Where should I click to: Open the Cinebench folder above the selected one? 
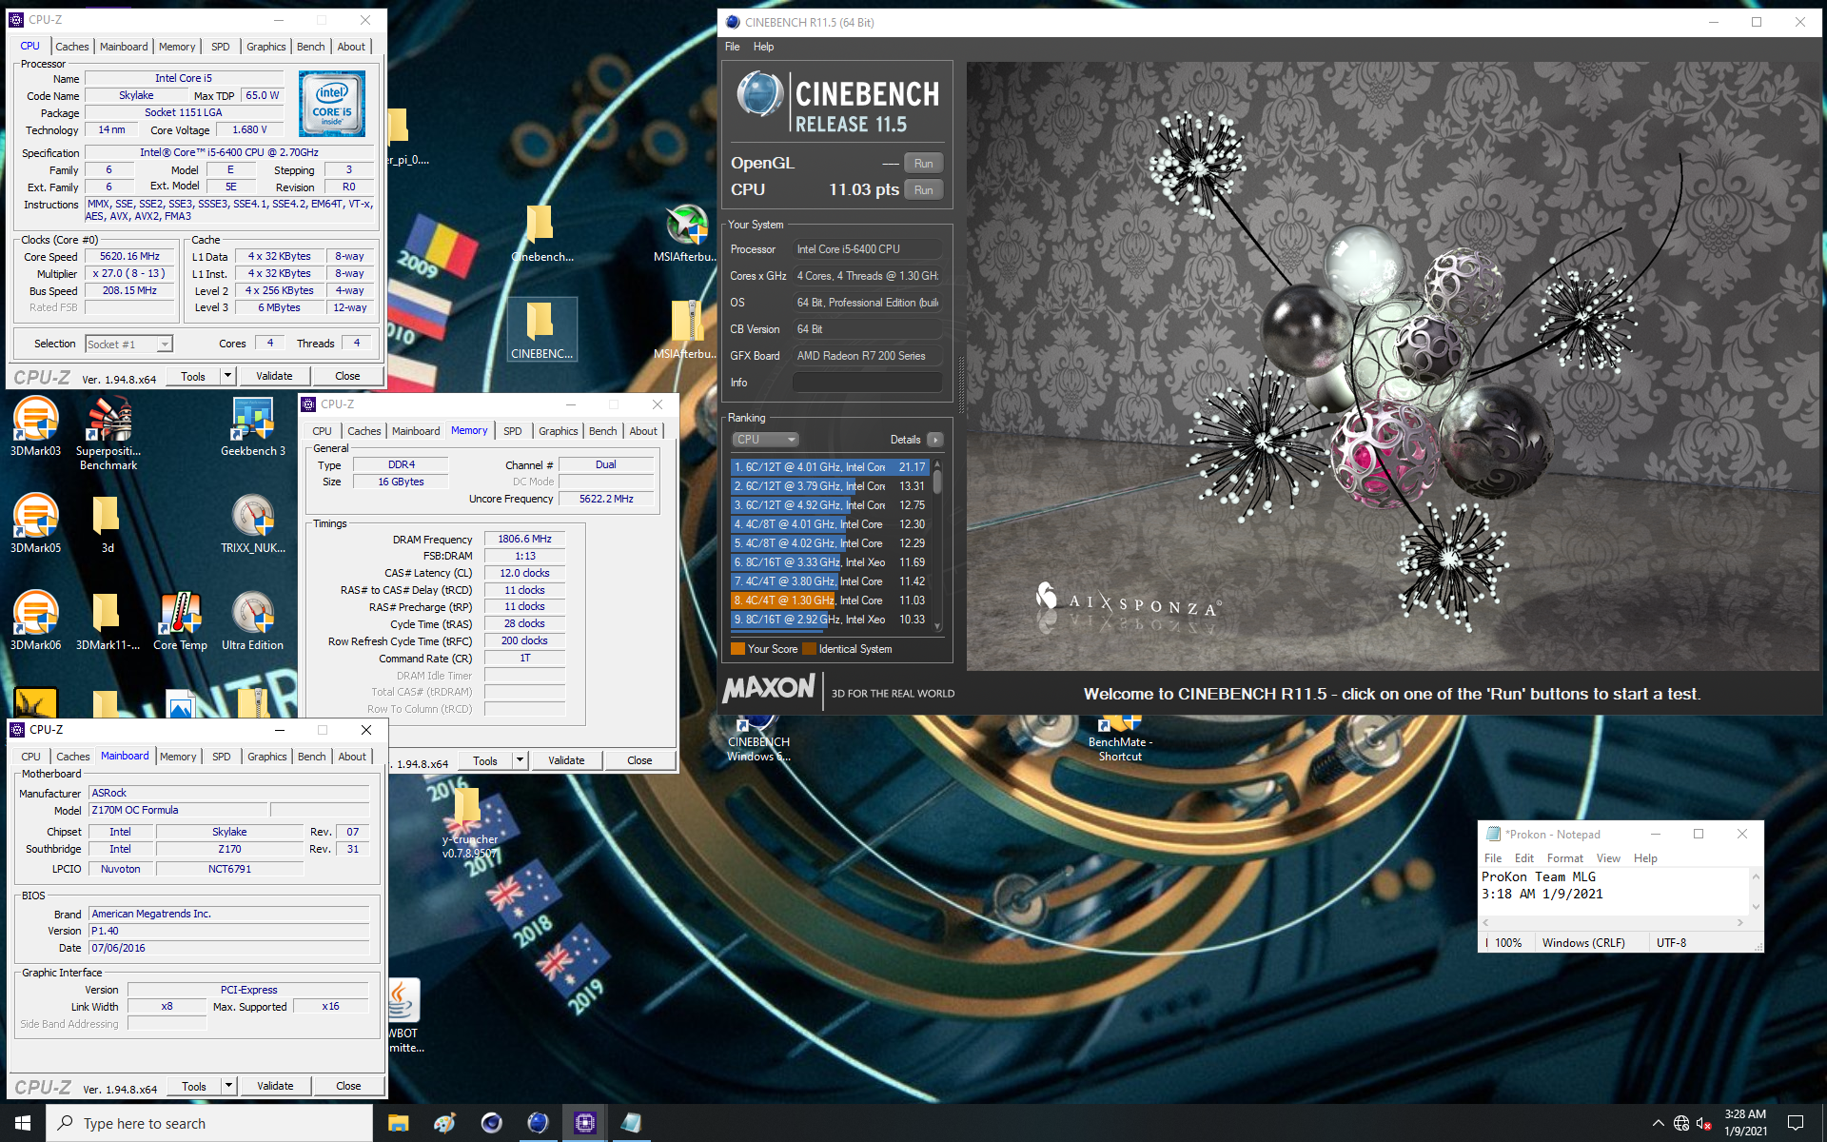[x=541, y=233]
